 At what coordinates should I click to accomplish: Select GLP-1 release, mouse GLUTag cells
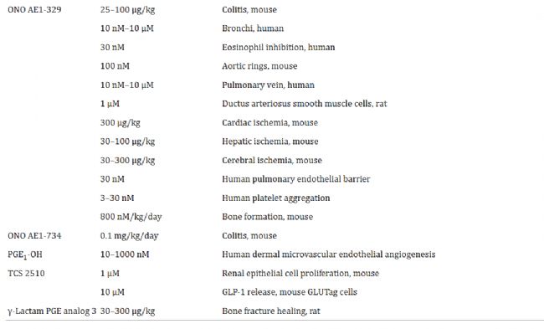290,292
